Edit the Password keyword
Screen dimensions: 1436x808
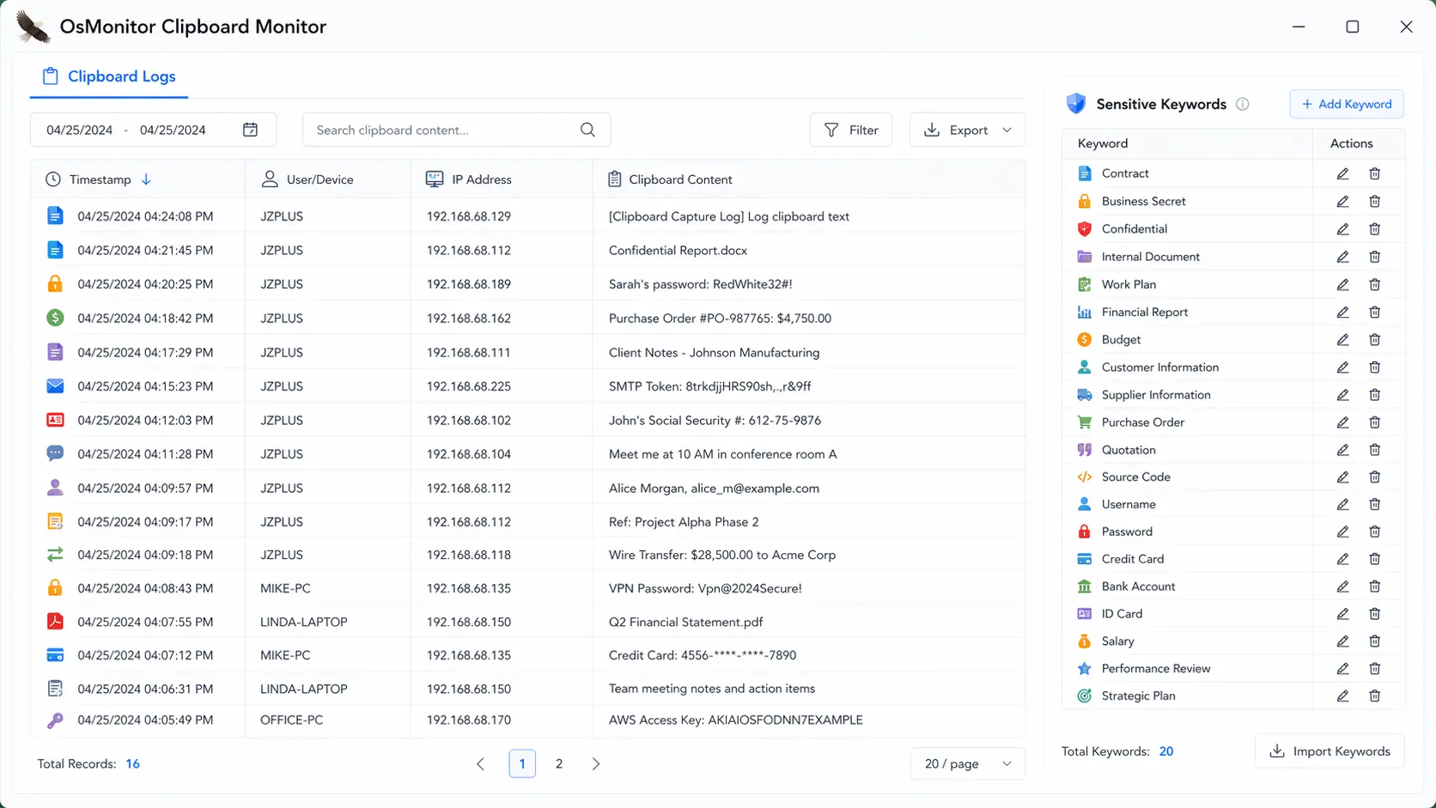point(1342,532)
